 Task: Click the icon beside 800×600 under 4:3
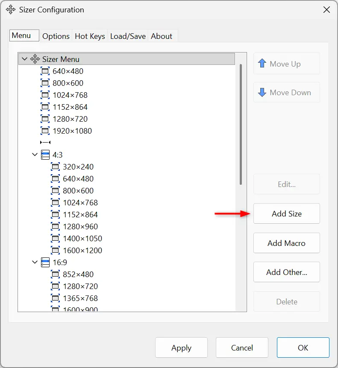pos(55,190)
